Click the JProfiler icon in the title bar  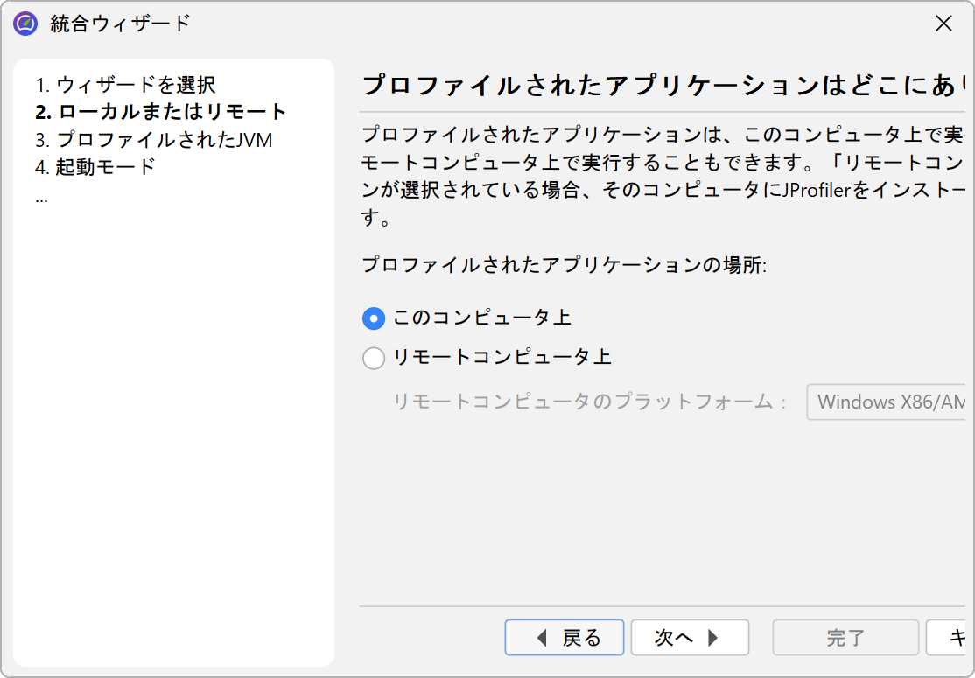pyautogui.click(x=25, y=24)
